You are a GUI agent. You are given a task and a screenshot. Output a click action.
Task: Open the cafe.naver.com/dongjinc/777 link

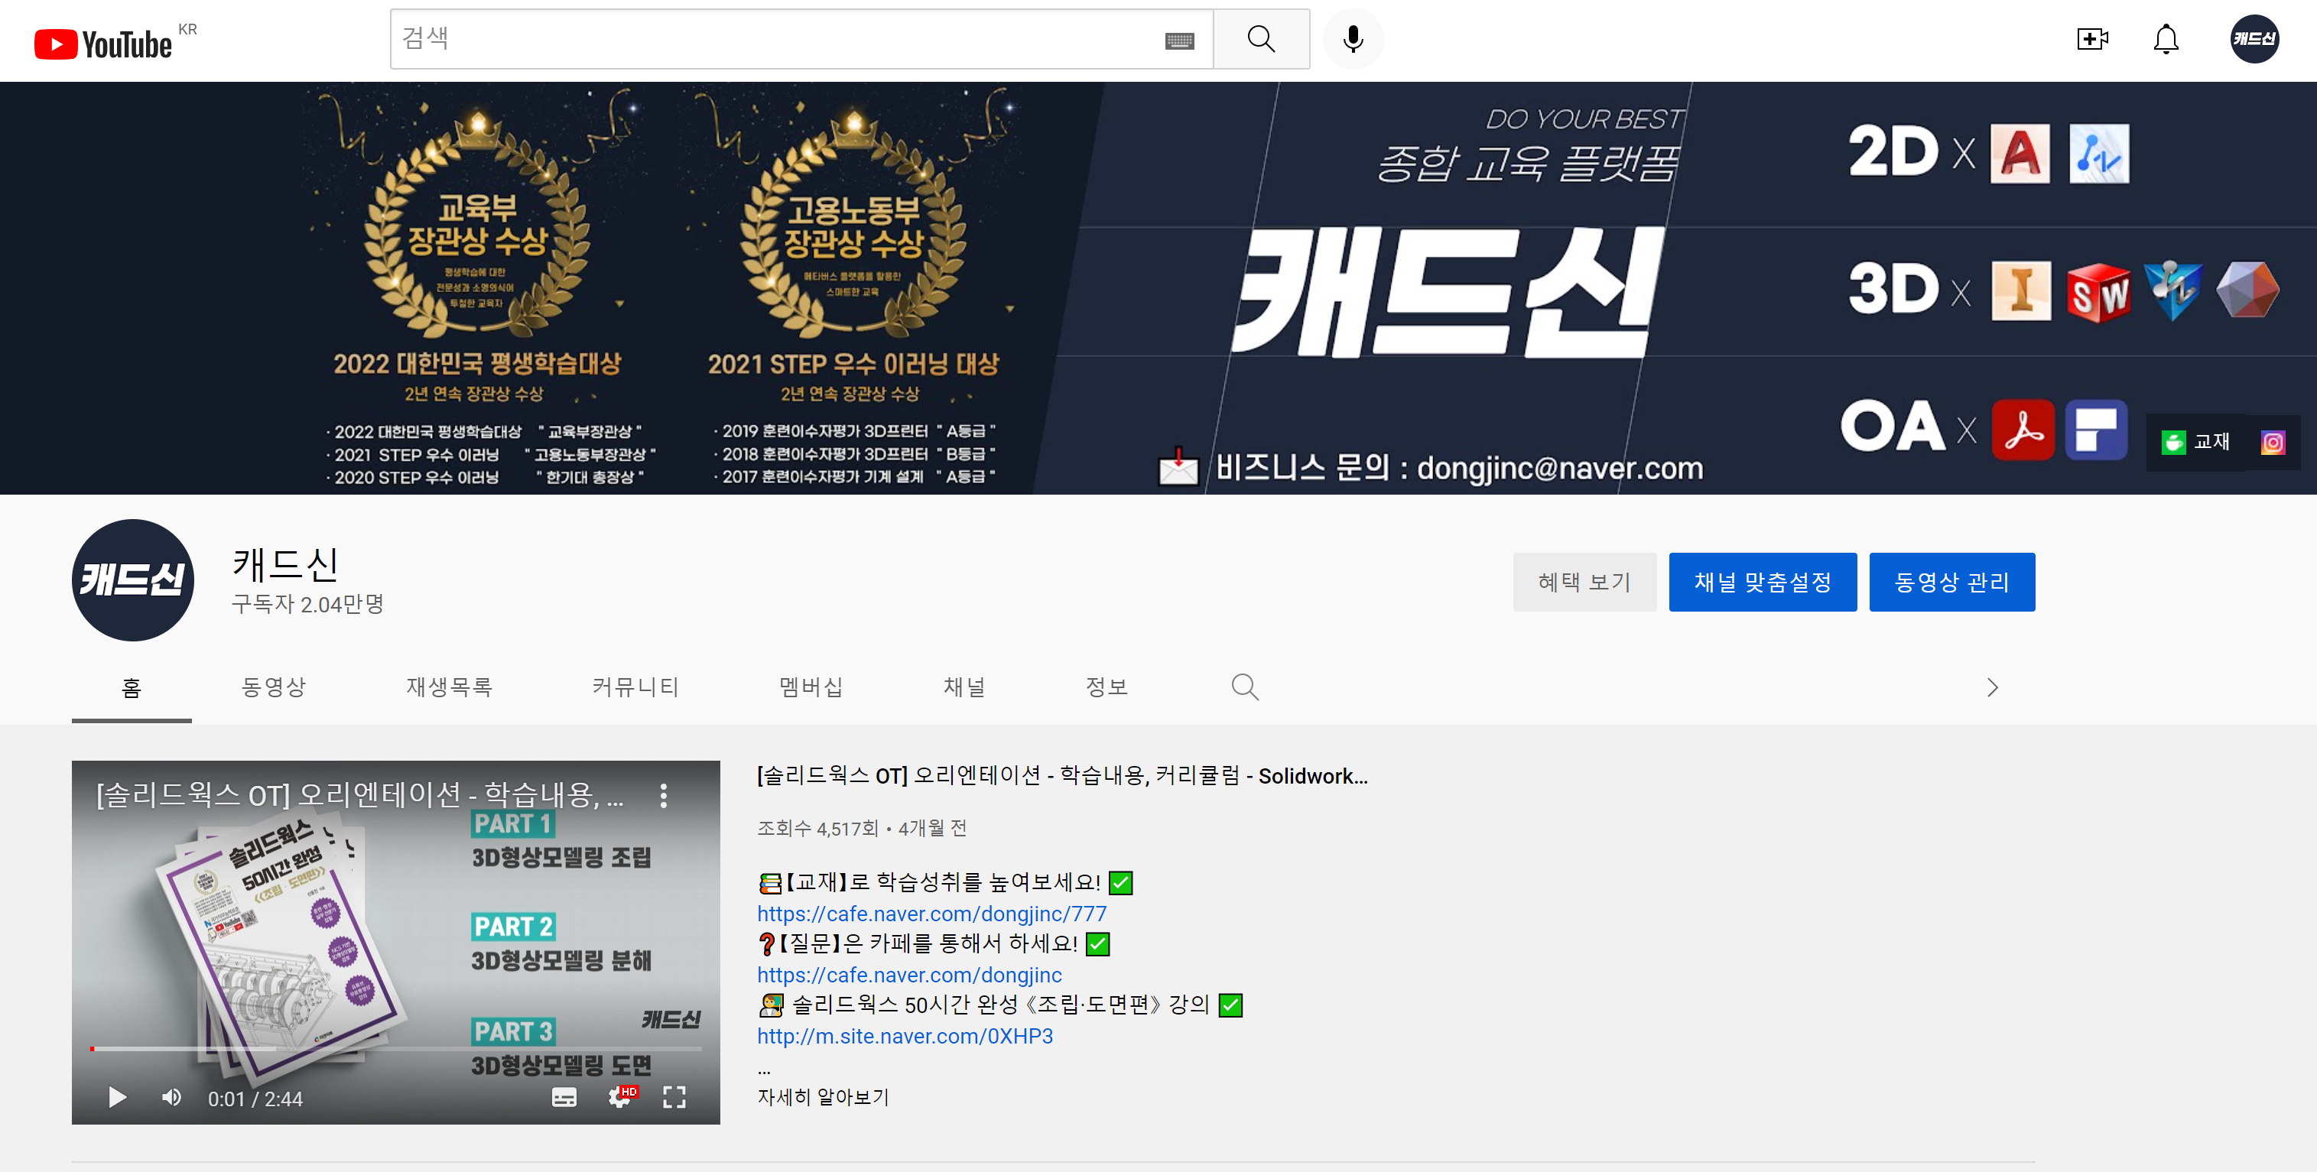931,914
